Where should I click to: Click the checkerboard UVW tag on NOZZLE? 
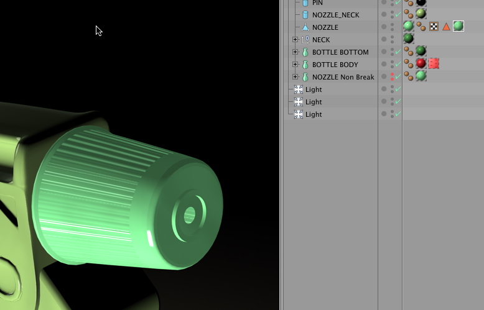434,27
